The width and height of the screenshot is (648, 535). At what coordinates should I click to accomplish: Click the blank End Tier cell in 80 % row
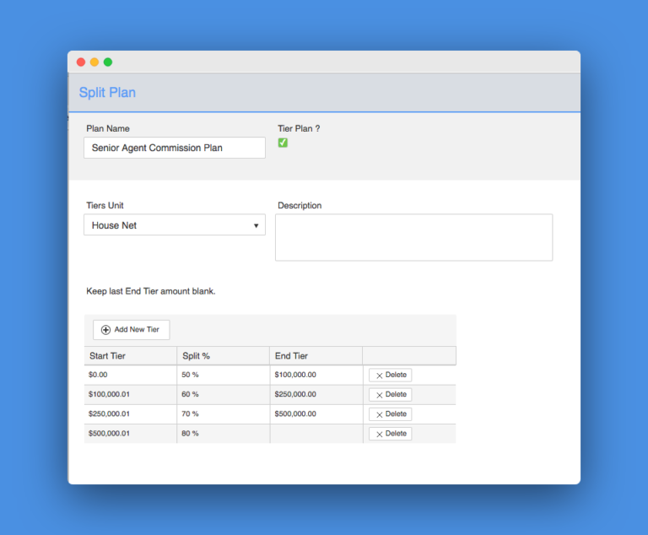pyautogui.click(x=316, y=433)
